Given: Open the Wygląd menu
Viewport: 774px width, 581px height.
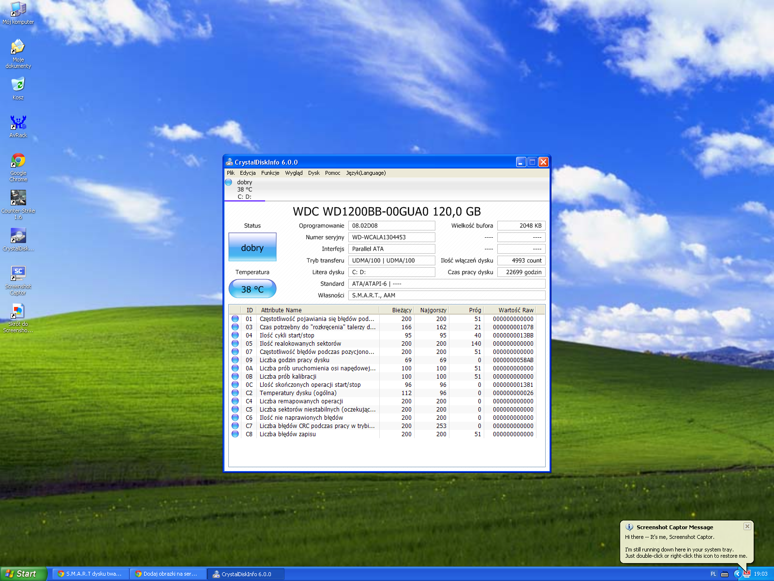Looking at the screenshot, I should pyautogui.click(x=294, y=173).
